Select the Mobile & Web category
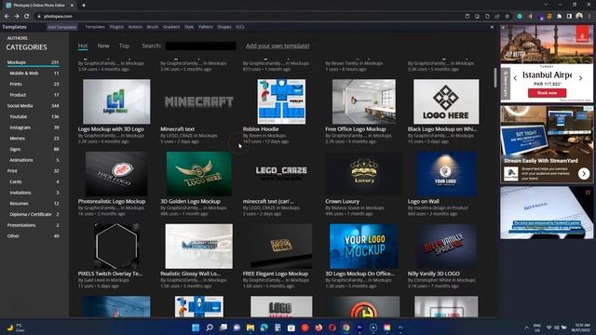 (x=34, y=73)
